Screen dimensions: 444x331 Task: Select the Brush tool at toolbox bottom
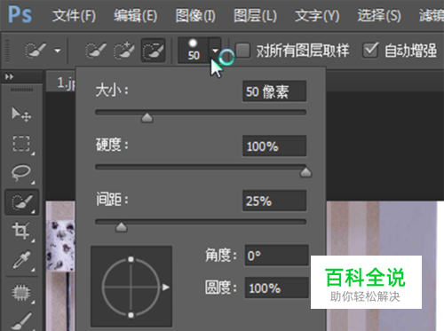click(x=21, y=321)
